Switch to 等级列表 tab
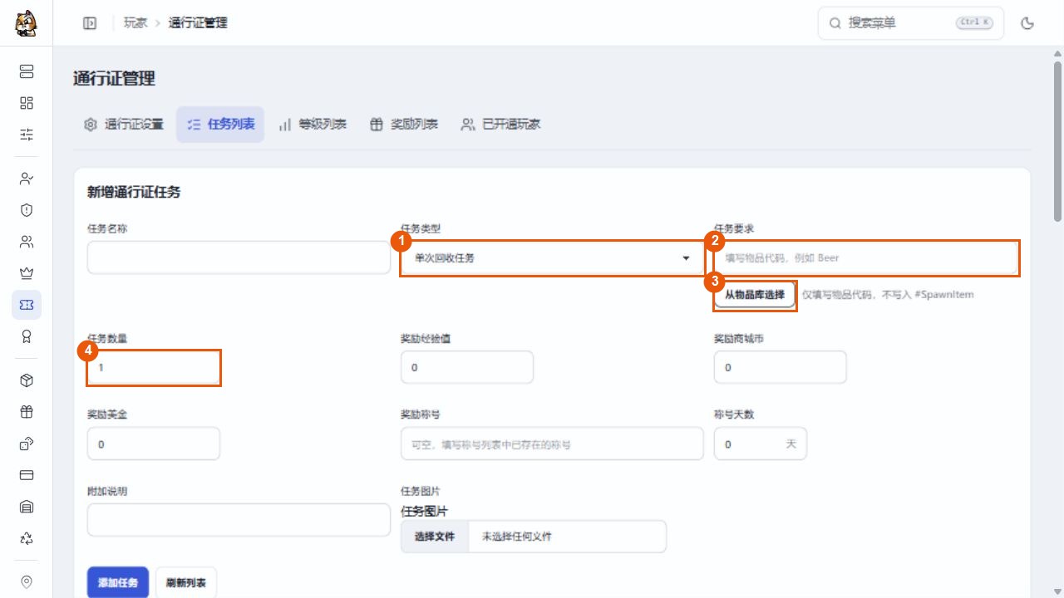The image size is (1064, 598). 313,125
